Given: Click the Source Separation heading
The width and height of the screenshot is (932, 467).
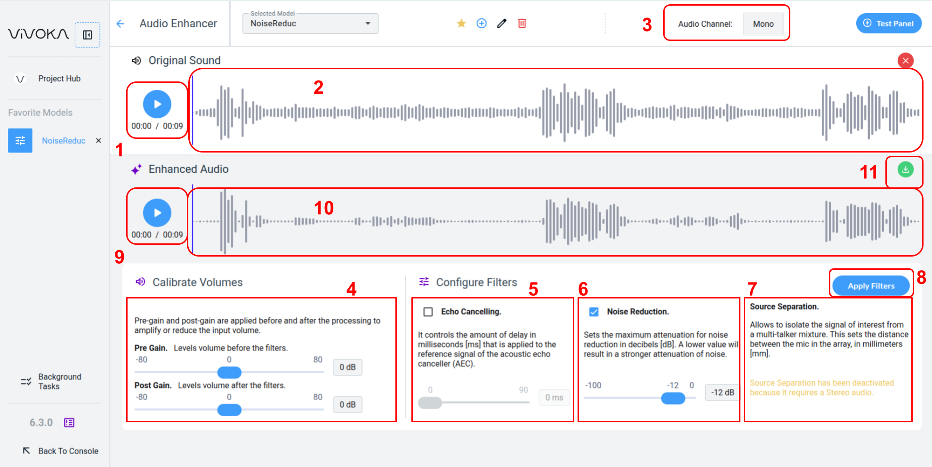Looking at the screenshot, I should point(784,306).
